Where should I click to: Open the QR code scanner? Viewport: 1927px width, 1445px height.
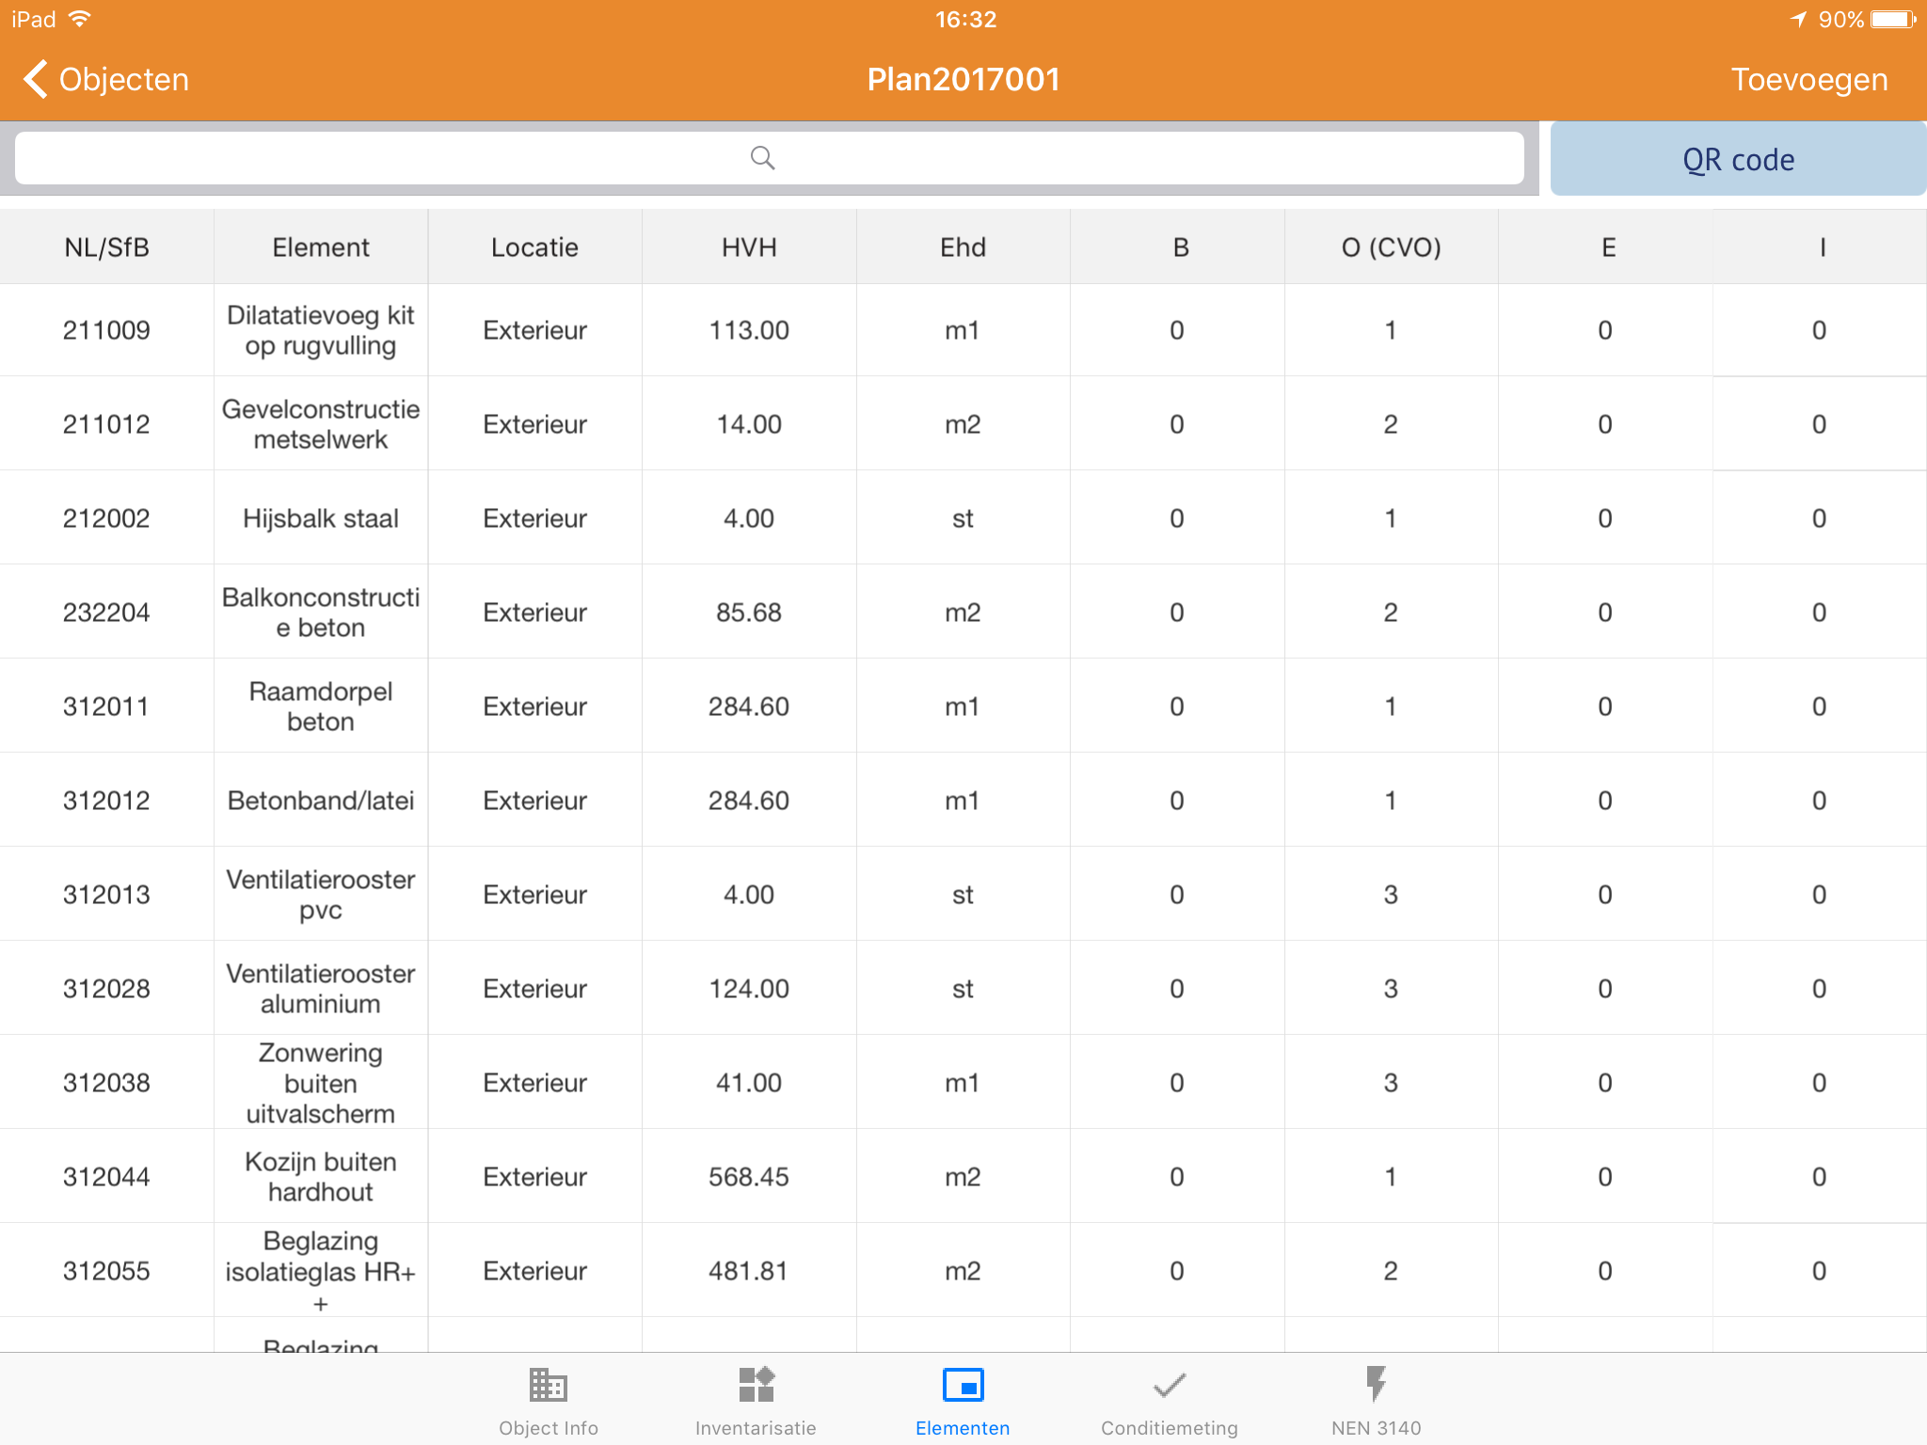1738,159
